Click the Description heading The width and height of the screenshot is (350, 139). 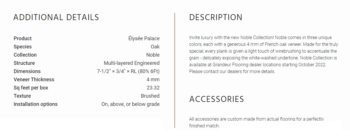point(216,17)
